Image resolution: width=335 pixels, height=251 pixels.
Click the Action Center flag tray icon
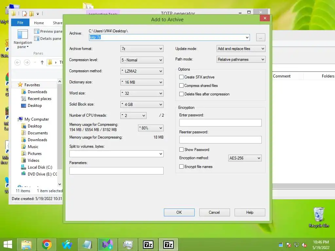coord(289,245)
